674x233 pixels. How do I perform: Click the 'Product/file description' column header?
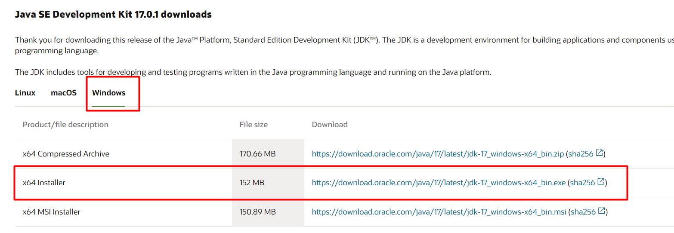[x=65, y=125]
